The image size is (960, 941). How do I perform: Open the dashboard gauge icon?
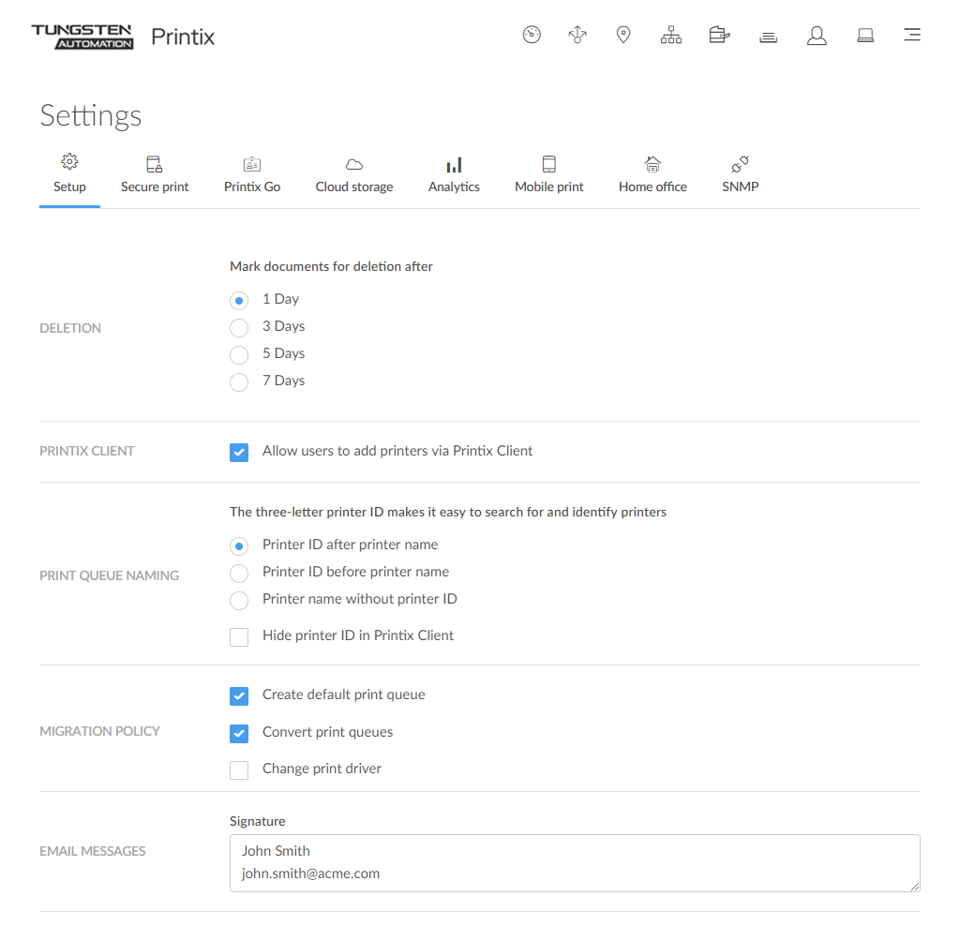coord(532,36)
